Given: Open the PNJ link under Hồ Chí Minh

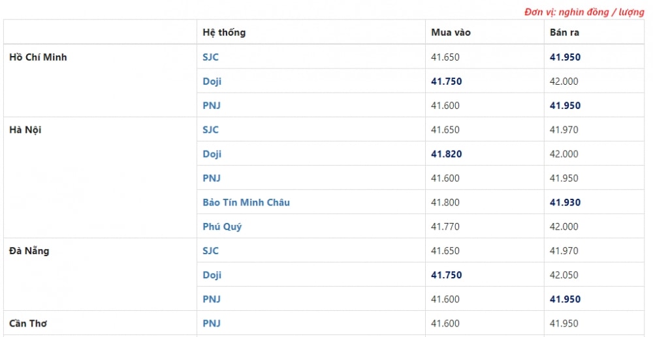Looking at the screenshot, I should [211, 106].
